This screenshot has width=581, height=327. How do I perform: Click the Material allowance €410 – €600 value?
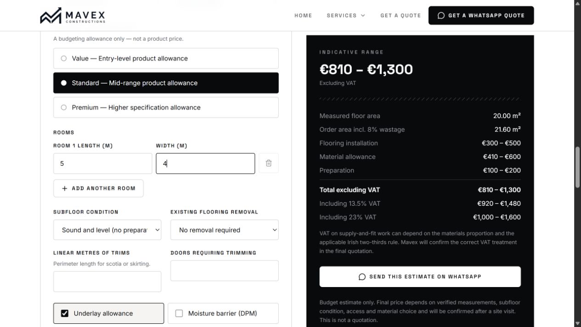click(502, 157)
